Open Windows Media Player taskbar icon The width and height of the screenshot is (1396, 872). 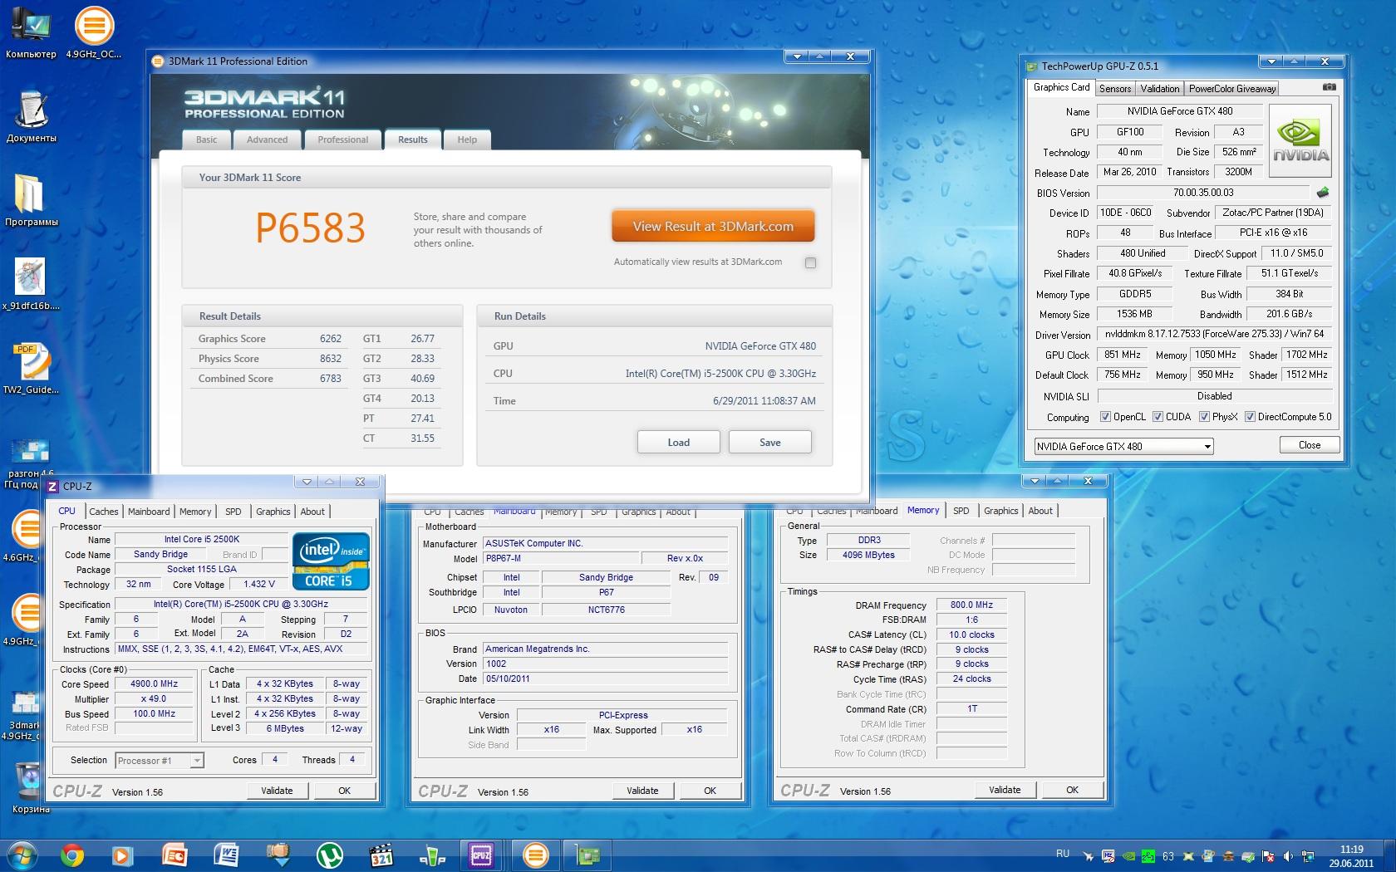[x=121, y=855]
